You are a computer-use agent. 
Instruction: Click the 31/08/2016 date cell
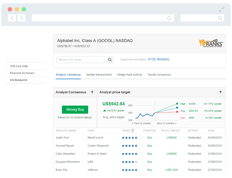215,154
